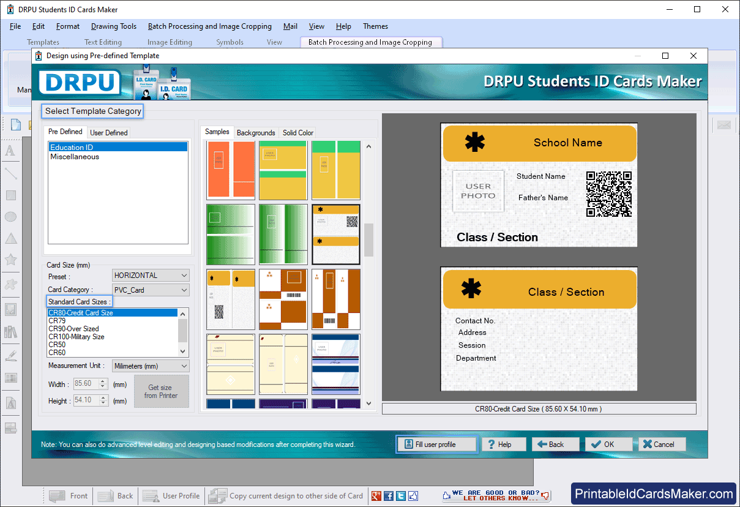
Task: Open the View menu
Action: (x=316, y=26)
